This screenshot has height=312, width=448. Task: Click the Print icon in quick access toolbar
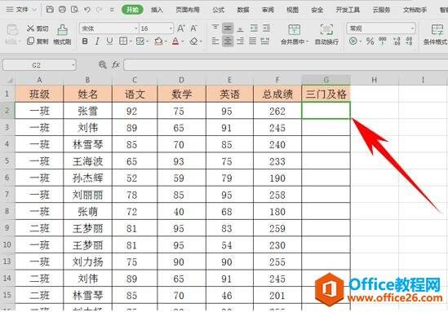click(62, 10)
